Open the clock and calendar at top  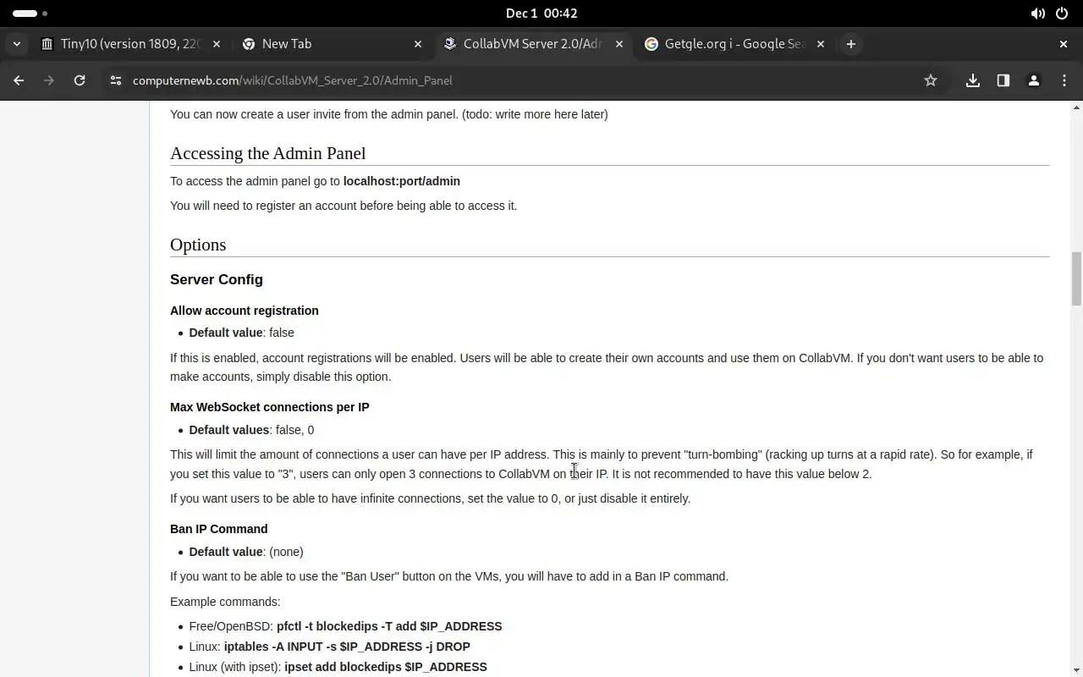(x=541, y=14)
